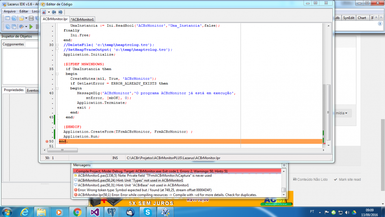The height and width of the screenshot is (217, 385).
Task: Toggle code fold marker at line 30
Action: [57, 45]
